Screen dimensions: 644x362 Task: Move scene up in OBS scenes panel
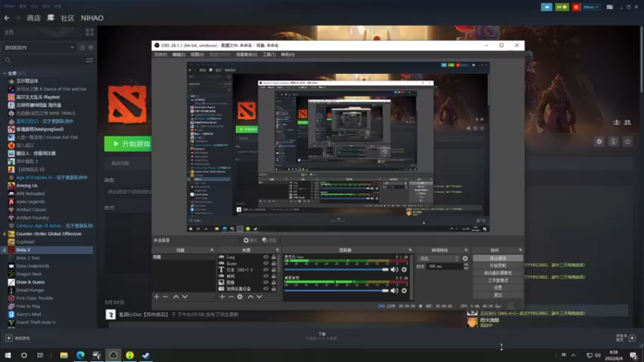pyautogui.click(x=175, y=296)
